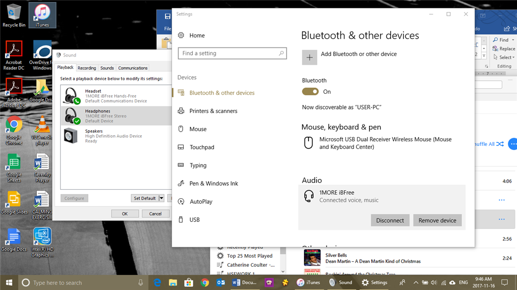This screenshot has width=517, height=290.
Task: Open Microsoft Edge from the taskbar
Action: 157,282
